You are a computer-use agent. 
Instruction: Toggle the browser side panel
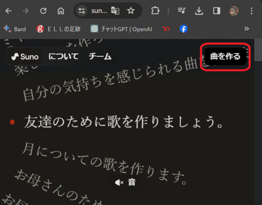coord(217,11)
